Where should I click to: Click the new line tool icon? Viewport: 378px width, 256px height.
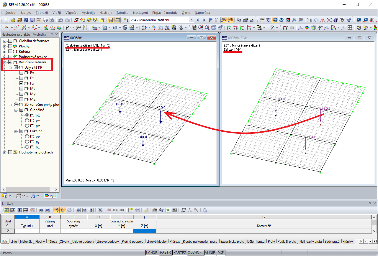pos(17,28)
